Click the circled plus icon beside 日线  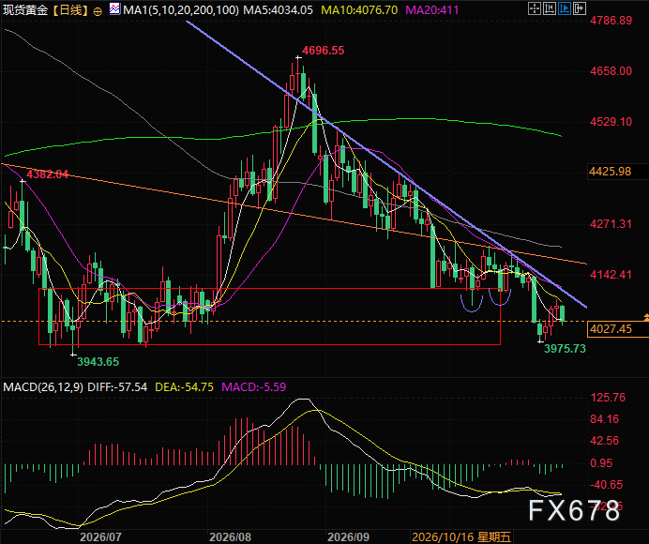(x=98, y=11)
